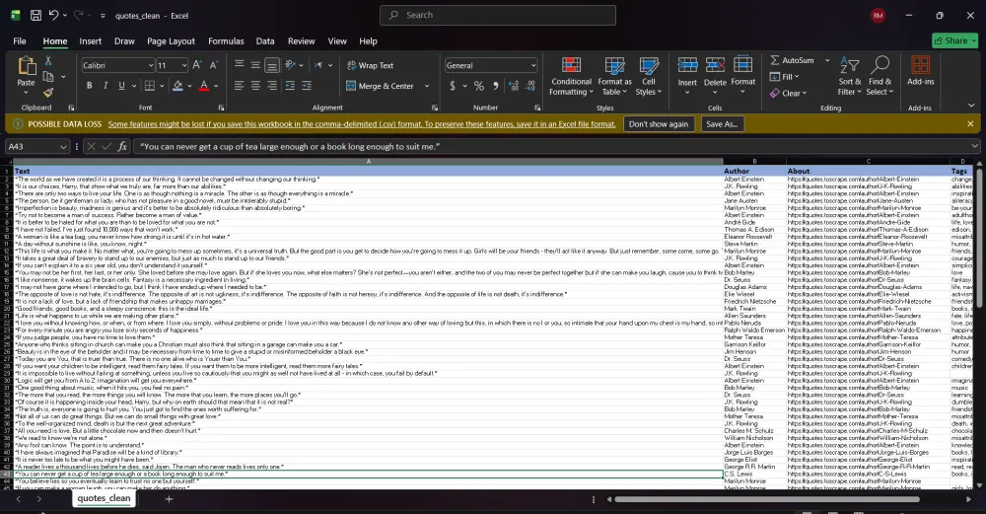
Task: Click the Insert cells icon
Action: coord(687,65)
